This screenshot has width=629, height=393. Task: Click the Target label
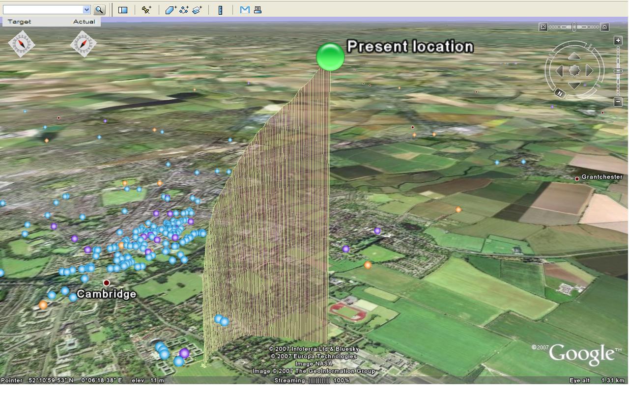tap(19, 22)
